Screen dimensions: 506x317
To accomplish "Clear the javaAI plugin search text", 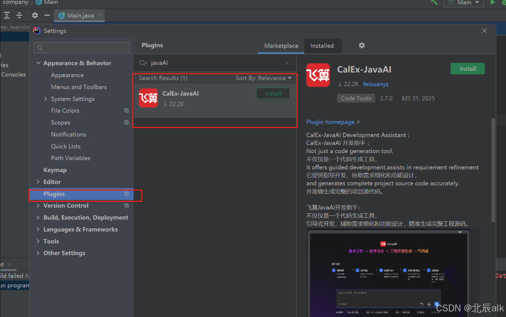I will (x=287, y=63).
